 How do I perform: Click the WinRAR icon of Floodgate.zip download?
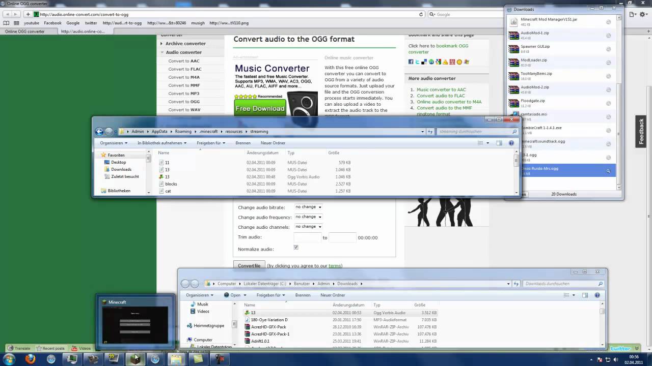pyautogui.click(x=514, y=103)
